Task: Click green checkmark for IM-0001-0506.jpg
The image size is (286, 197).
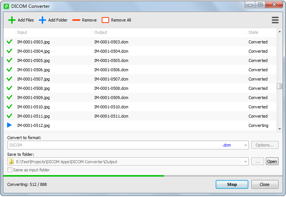Action: click(x=9, y=69)
